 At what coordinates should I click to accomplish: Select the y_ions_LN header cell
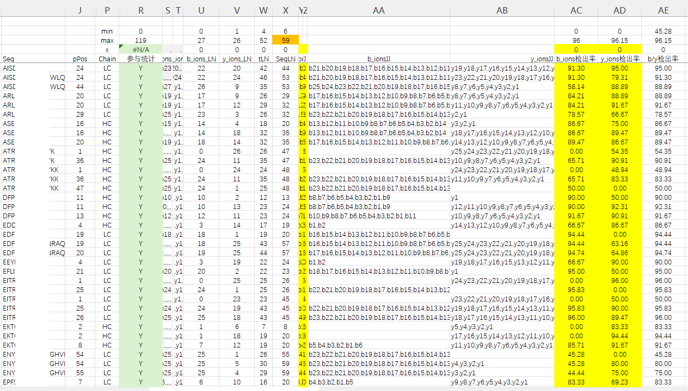tap(236, 59)
